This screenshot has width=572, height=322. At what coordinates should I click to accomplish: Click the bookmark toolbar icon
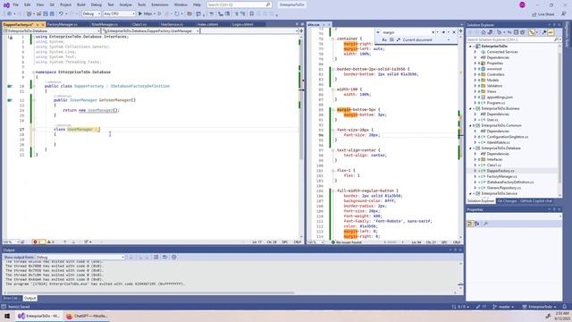point(252,14)
